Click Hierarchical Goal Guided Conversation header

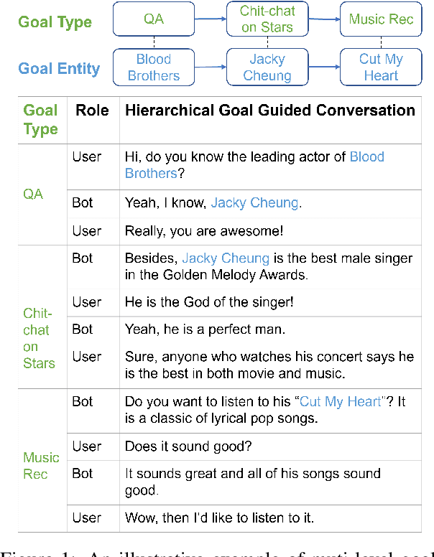click(x=270, y=111)
